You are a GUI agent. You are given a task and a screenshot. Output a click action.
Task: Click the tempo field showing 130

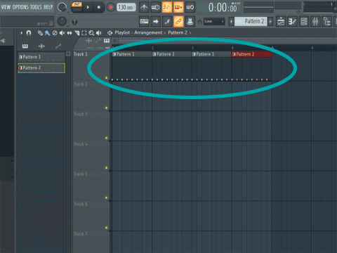126,7
